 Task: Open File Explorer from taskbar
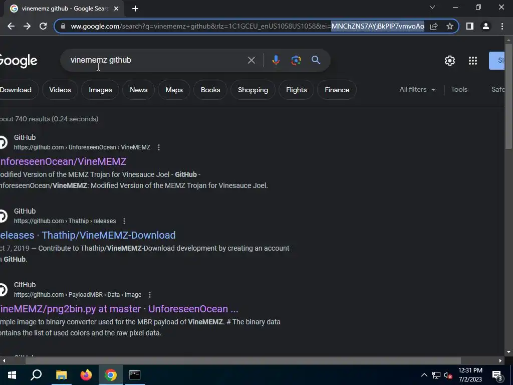pos(61,375)
